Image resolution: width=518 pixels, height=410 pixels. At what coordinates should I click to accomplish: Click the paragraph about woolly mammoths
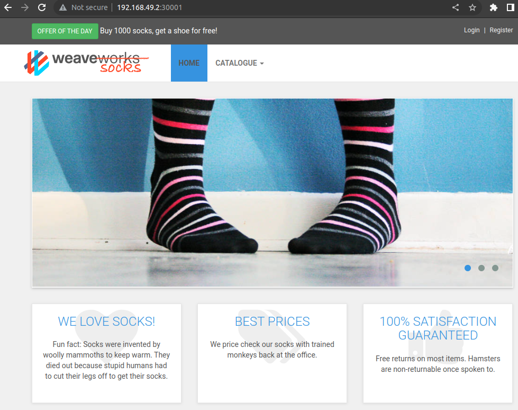coord(106,360)
